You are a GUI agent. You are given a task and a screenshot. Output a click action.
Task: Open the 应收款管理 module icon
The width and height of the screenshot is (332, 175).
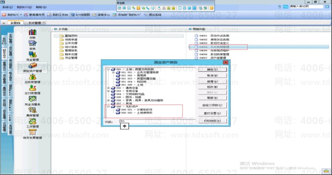point(33,77)
